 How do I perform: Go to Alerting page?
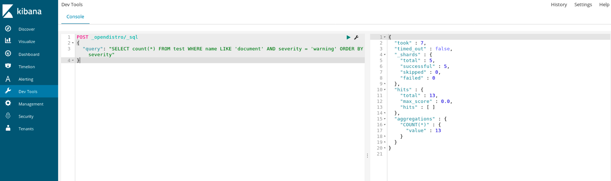(26, 79)
